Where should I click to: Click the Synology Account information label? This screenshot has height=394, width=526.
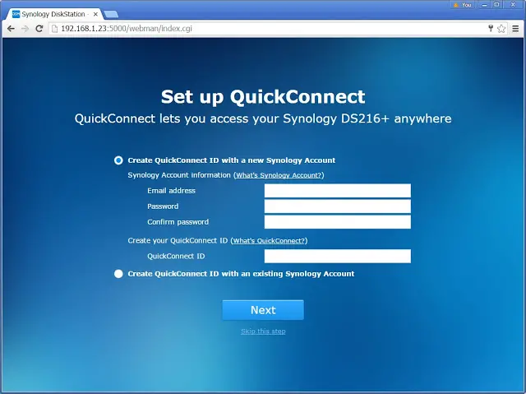coord(179,175)
